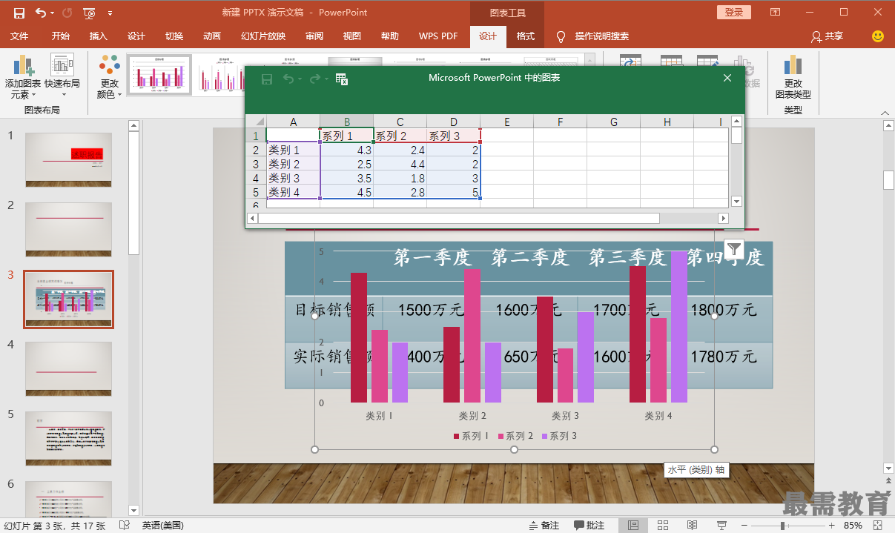This screenshot has width=895, height=533.
Task: Switch to Slide Sorter view icon
Action: tap(662, 525)
